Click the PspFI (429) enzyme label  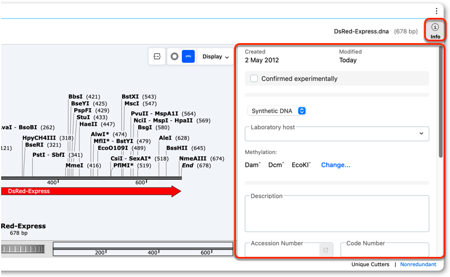tap(91, 110)
